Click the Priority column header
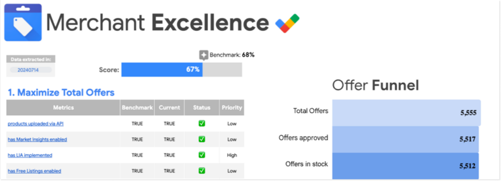Viewport: 501px width, 181px height. pyautogui.click(x=232, y=108)
